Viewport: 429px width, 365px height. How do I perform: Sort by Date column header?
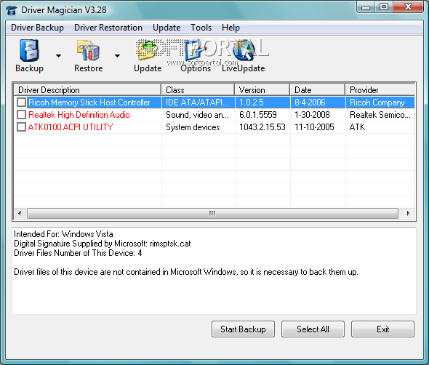[x=317, y=90]
